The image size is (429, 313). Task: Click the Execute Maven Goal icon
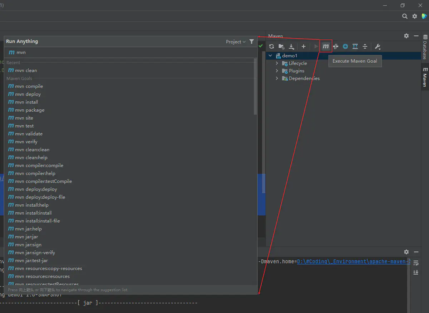click(326, 47)
